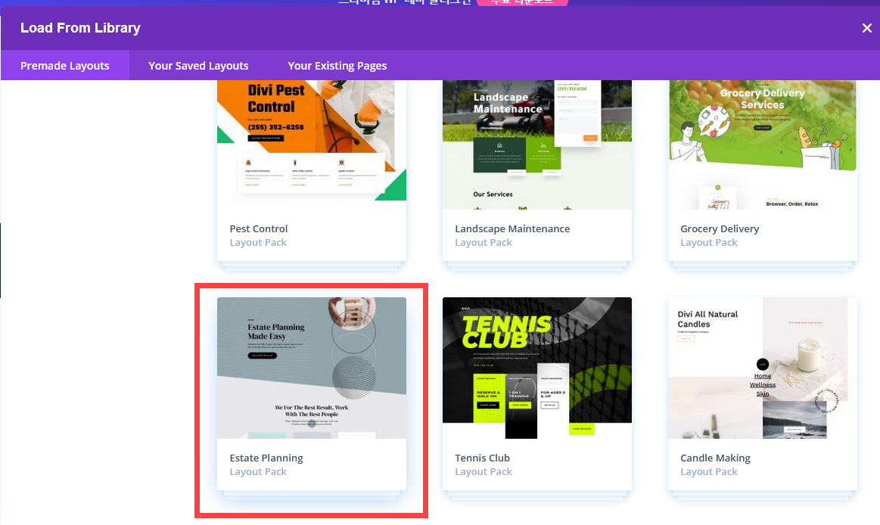880x525 pixels.
Task: Click Layout Pack under Landscape Maintenance
Action: [x=484, y=243]
